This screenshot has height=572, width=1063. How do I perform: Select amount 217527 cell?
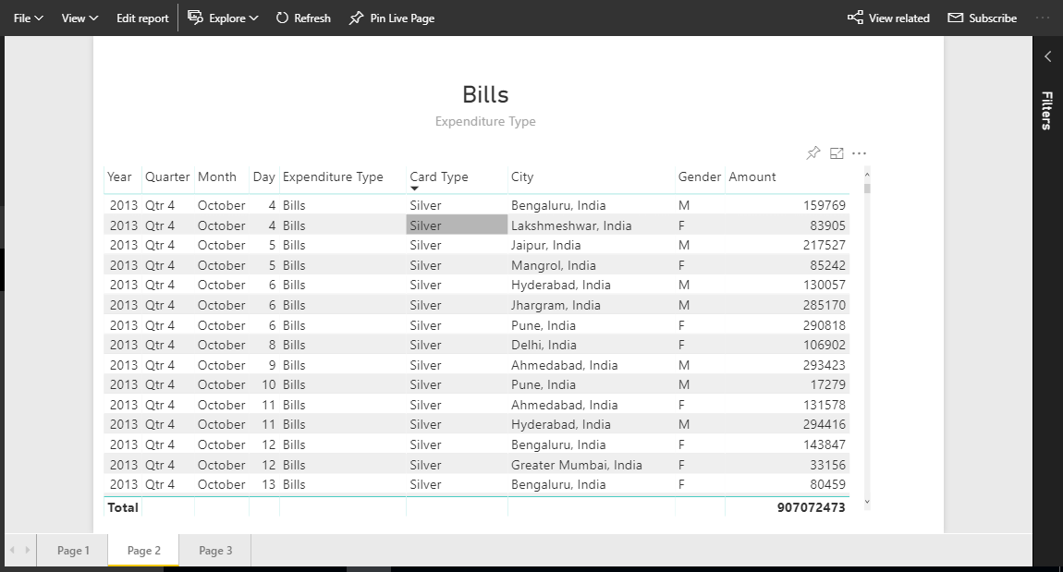(787, 245)
